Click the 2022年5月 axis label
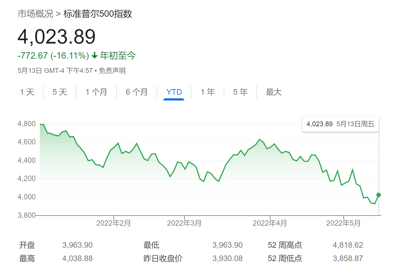 pyautogui.click(x=343, y=223)
